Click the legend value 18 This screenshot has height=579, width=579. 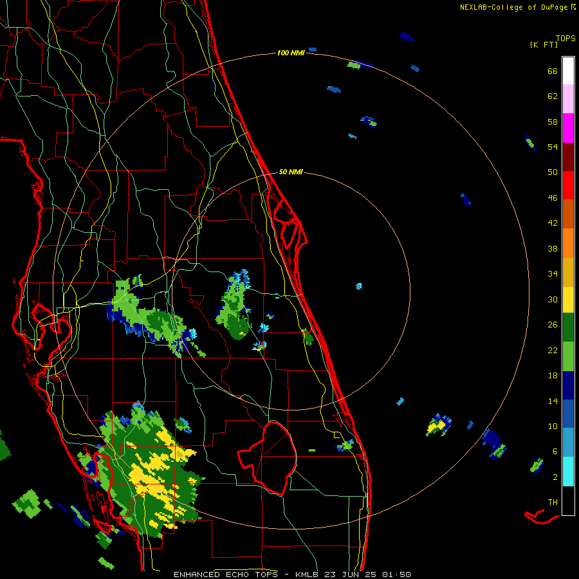(x=553, y=376)
